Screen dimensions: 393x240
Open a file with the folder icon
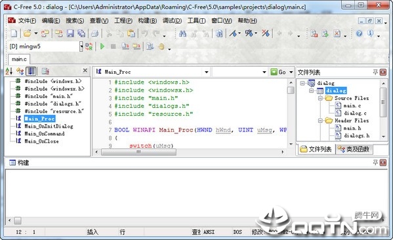click(x=27, y=33)
